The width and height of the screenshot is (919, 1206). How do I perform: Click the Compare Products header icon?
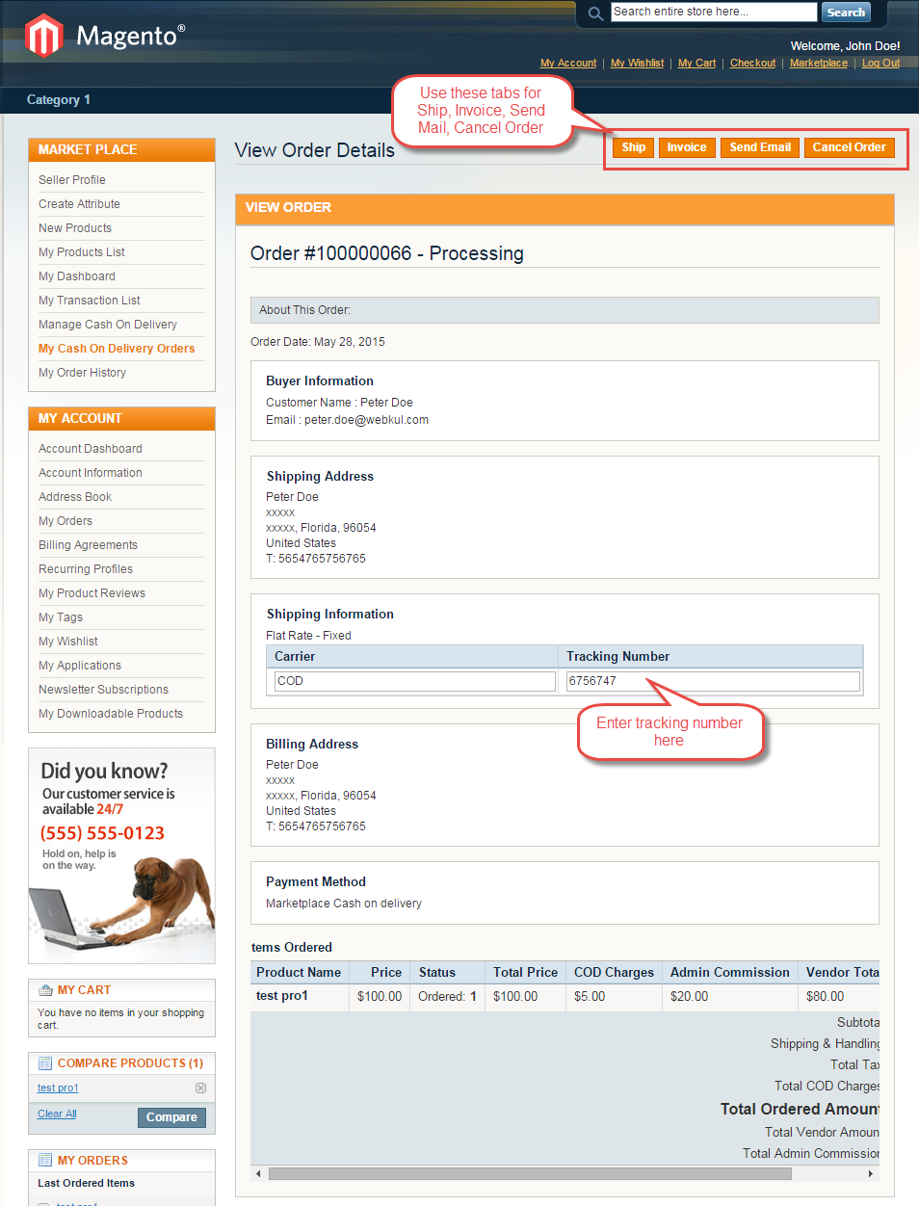click(x=45, y=1063)
